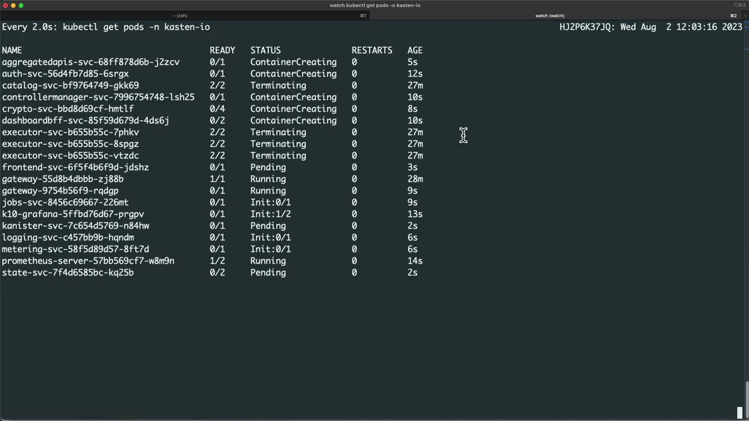749x421 pixels.
Task: Click the STATUS column header
Action: 266,50
